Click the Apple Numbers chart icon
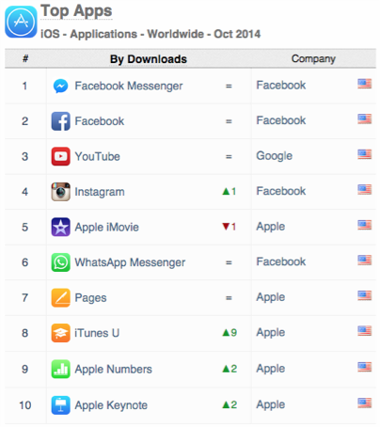 (60, 369)
